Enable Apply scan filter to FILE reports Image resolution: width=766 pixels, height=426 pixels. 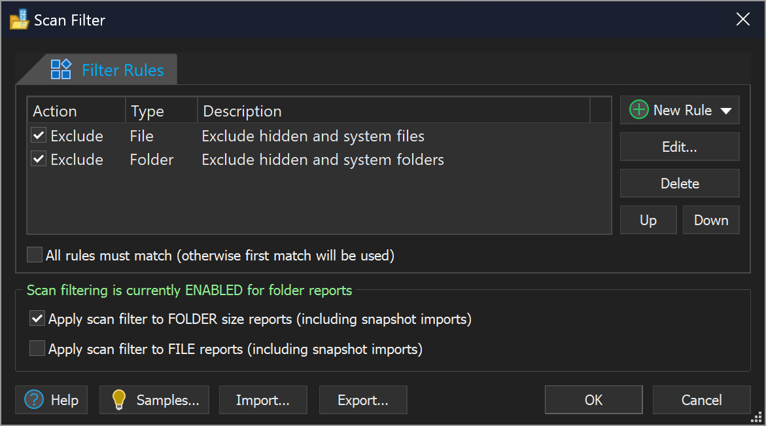(37, 348)
